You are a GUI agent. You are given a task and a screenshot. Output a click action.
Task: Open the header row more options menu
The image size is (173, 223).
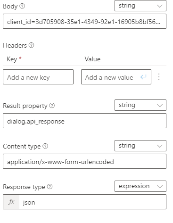click(x=159, y=77)
